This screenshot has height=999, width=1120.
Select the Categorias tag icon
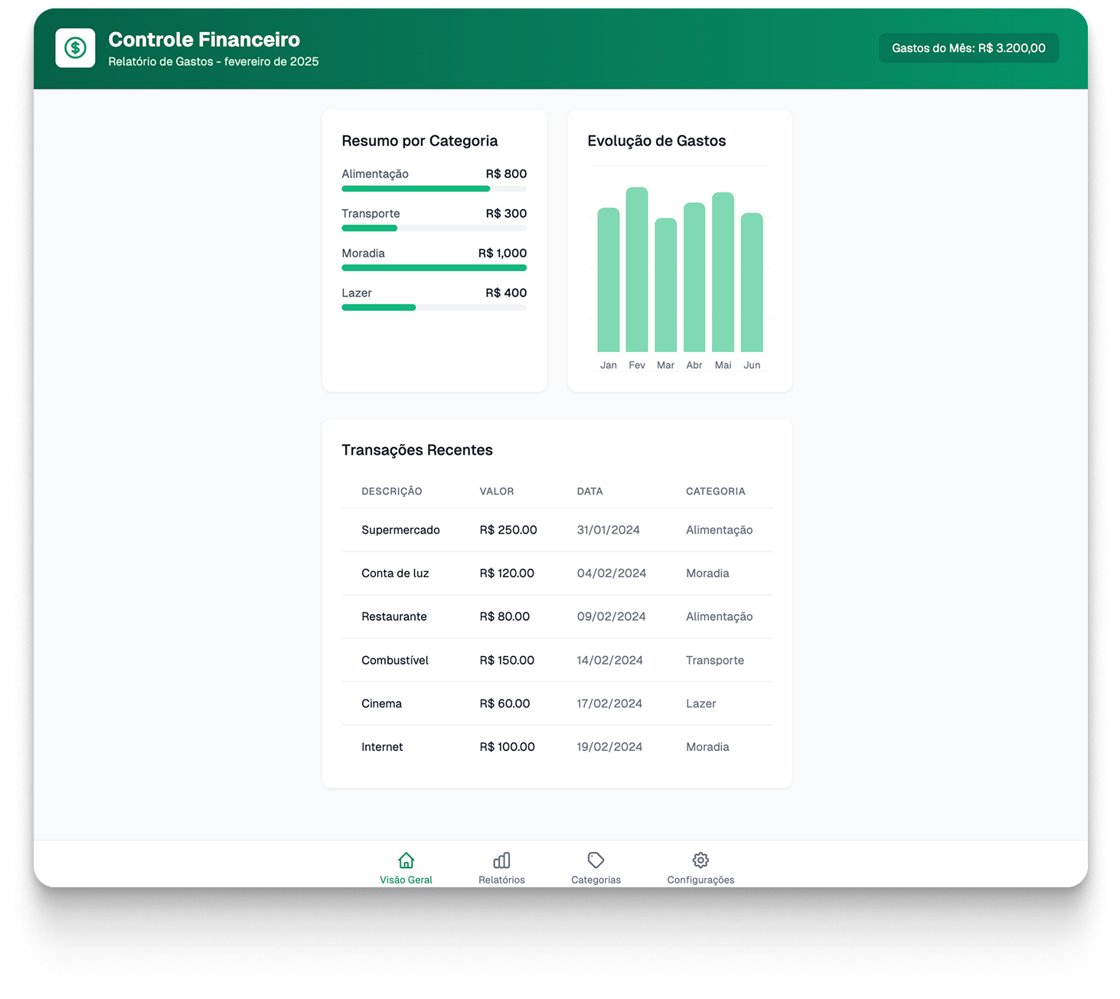point(596,860)
